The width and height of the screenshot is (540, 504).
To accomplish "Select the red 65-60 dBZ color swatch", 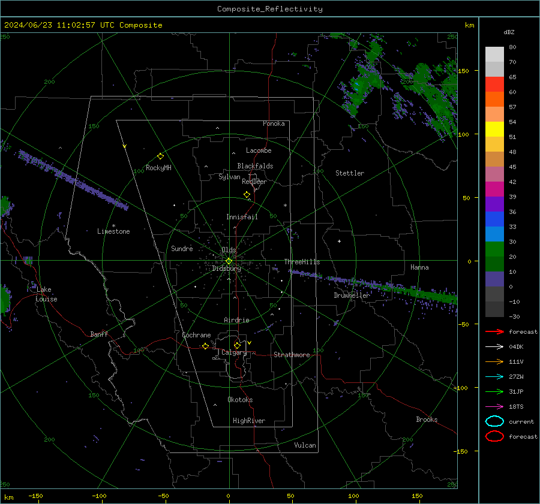I will (x=494, y=84).
